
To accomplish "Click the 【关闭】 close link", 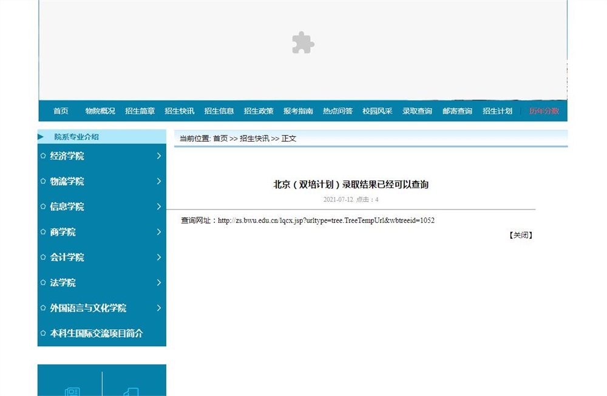I will pyautogui.click(x=521, y=235).
